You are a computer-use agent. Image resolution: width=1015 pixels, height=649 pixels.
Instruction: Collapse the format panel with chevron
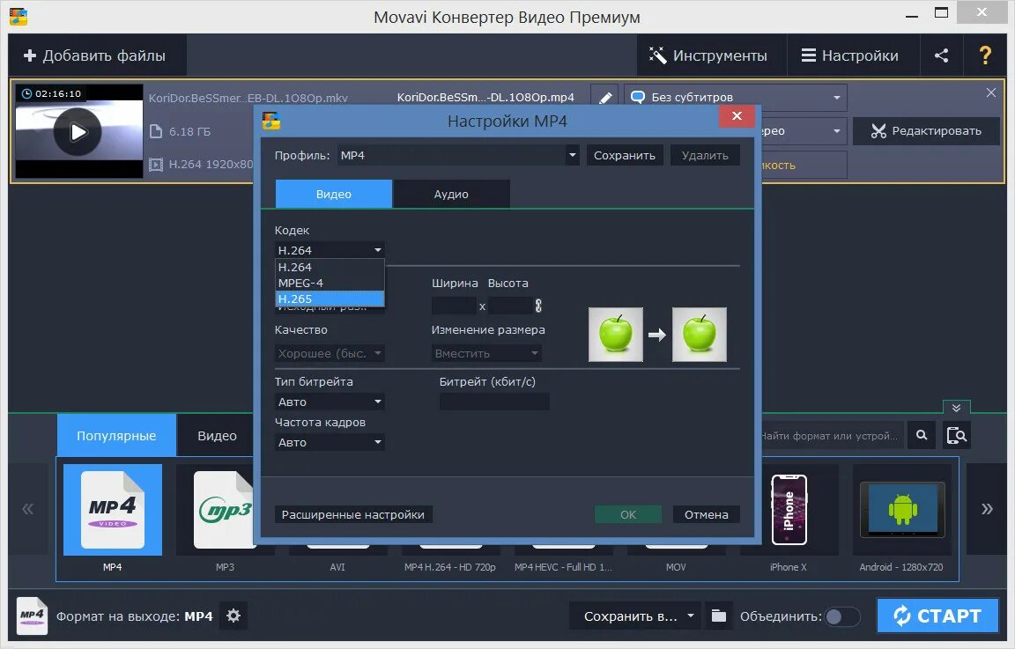[x=956, y=408]
